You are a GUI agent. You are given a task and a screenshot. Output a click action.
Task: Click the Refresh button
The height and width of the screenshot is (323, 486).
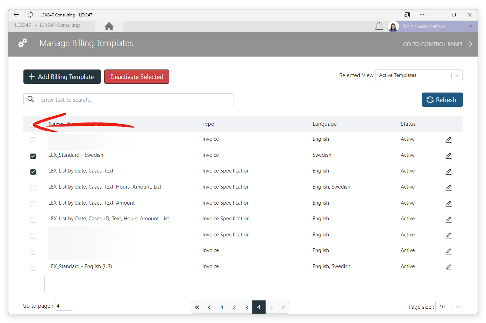pos(442,100)
